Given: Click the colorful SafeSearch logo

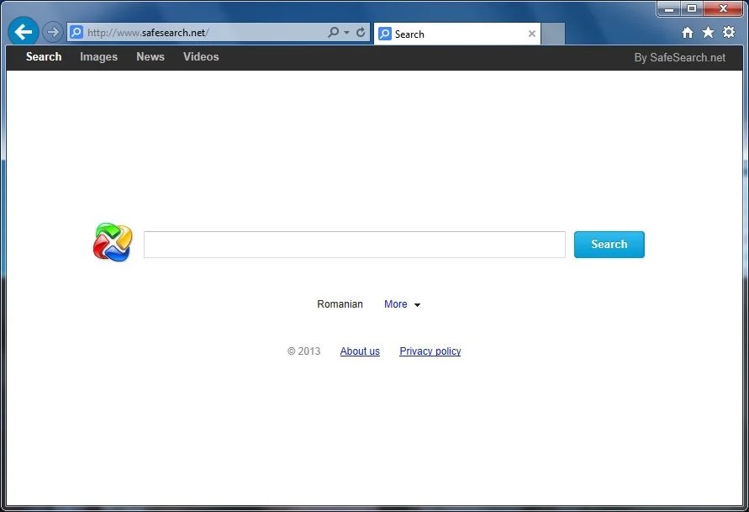Looking at the screenshot, I should 113,242.
